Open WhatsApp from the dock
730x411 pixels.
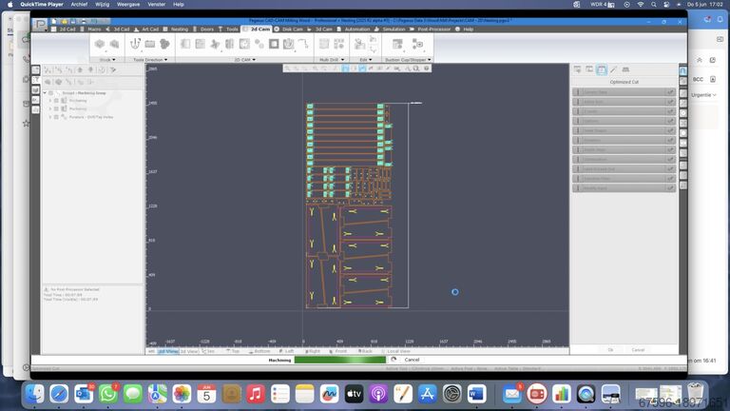point(108,393)
